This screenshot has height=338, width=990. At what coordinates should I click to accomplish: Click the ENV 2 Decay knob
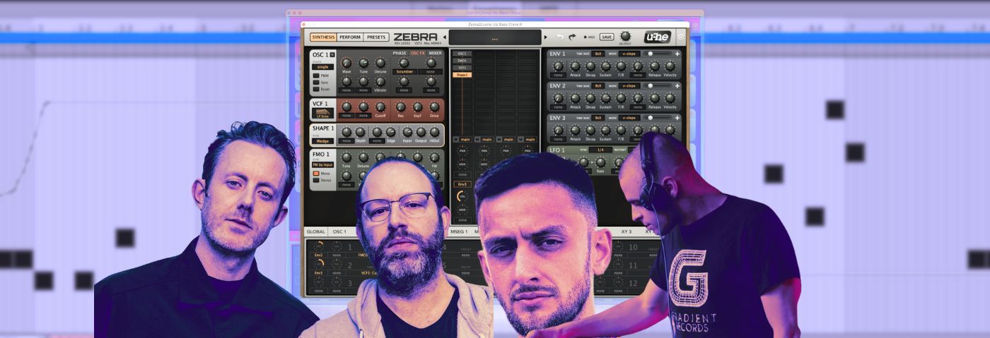coord(590,98)
